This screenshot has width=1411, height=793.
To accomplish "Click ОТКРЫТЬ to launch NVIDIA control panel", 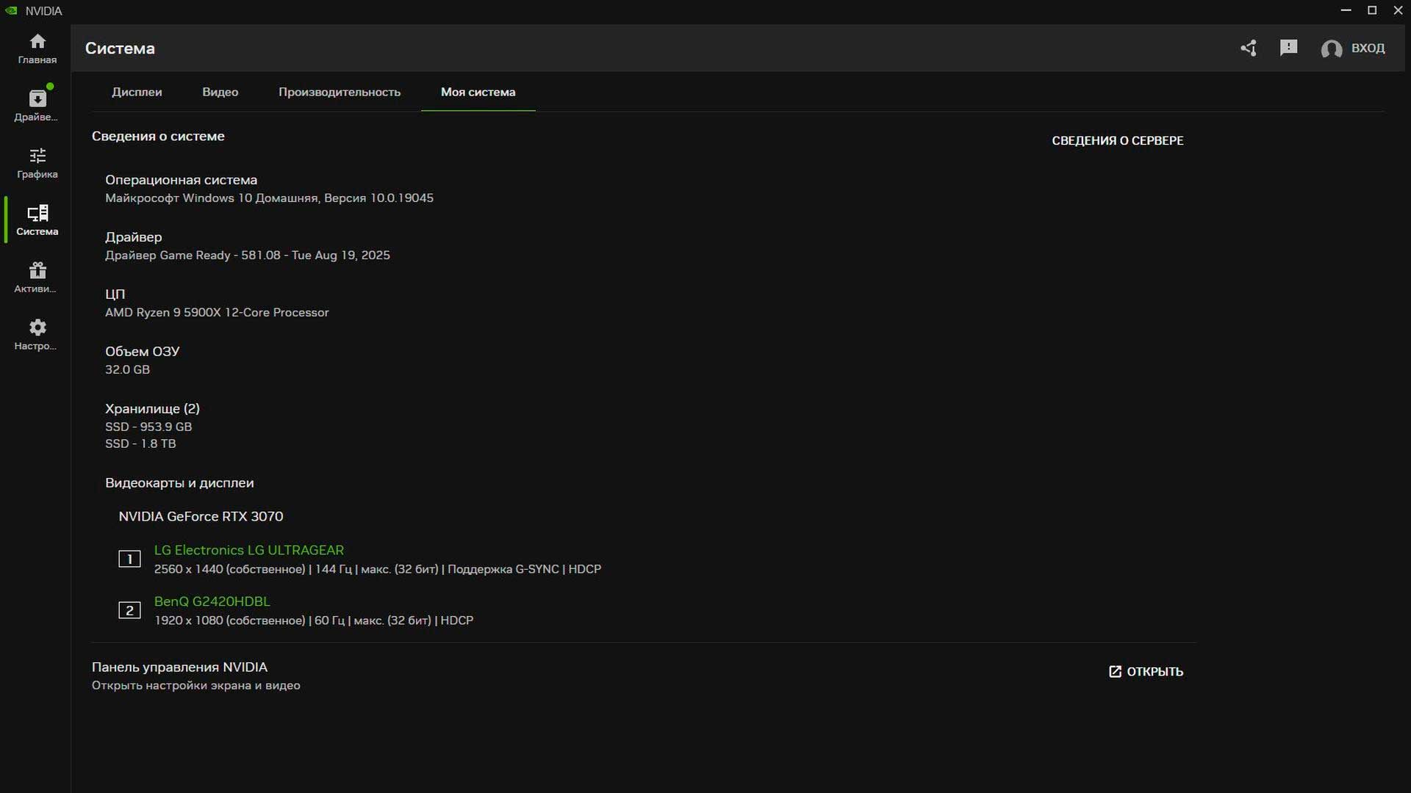I will click(x=1146, y=671).
